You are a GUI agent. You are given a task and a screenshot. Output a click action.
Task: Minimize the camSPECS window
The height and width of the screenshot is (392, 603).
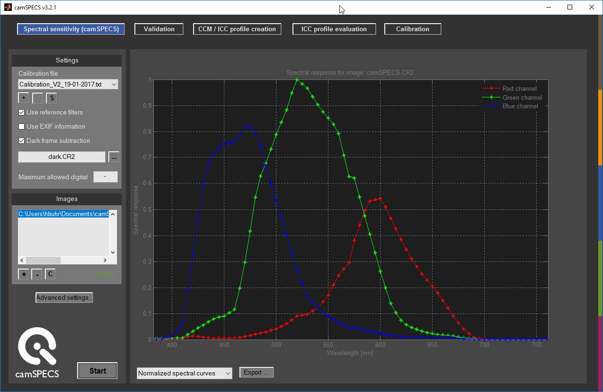tap(549, 8)
